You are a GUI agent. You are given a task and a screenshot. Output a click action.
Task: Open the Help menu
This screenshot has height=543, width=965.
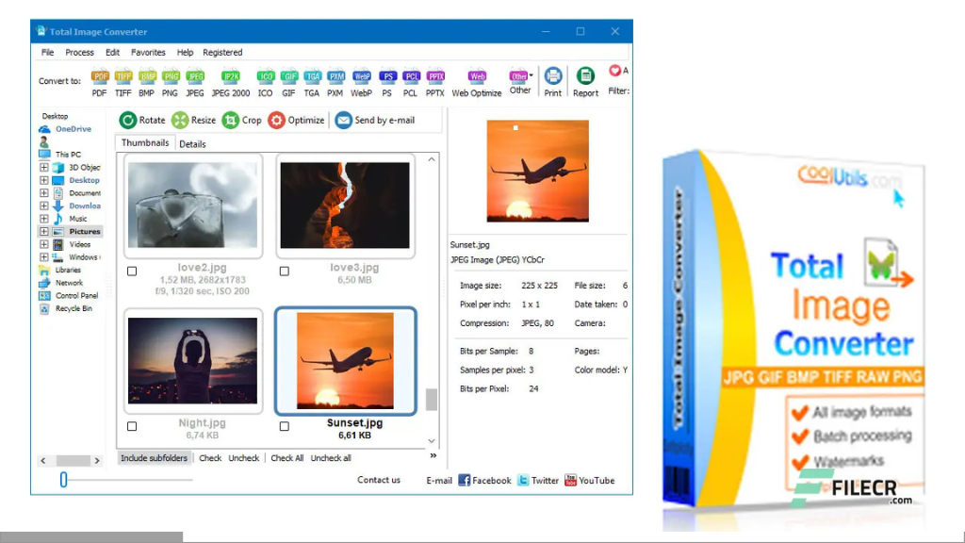click(185, 53)
